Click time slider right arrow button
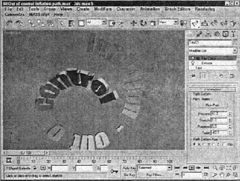The image size is (240, 181). [x=47, y=153]
